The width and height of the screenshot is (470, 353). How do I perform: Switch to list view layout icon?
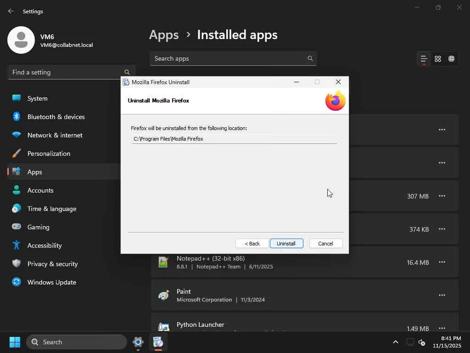click(x=424, y=59)
